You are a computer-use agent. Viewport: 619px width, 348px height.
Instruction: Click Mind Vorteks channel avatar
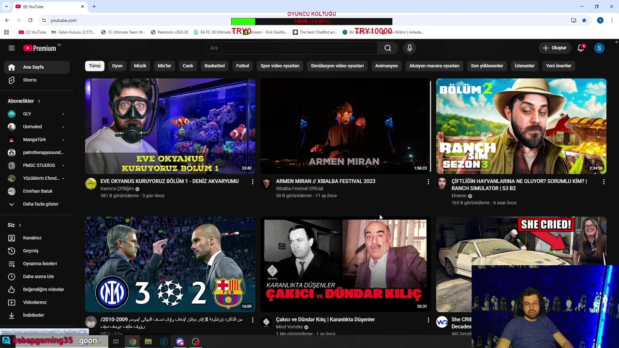pyautogui.click(x=266, y=322)
